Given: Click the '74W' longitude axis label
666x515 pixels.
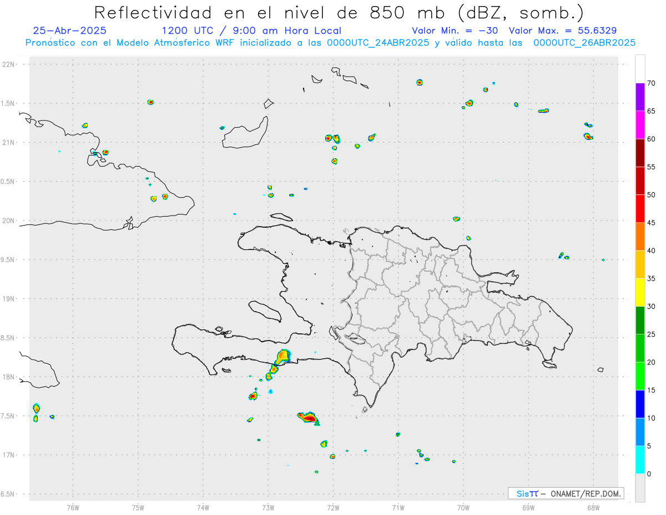Looking at the screenshot, I should [203, 507].
